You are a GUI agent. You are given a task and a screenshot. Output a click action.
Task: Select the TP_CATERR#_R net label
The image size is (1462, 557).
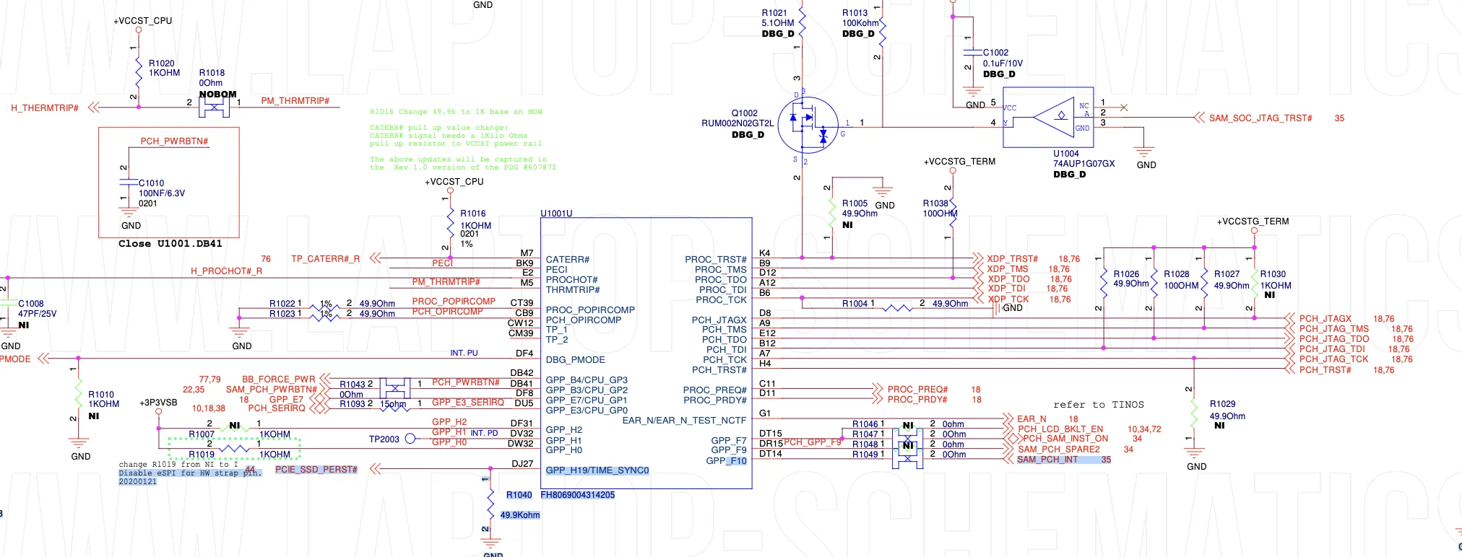click(x=325, y=258)
